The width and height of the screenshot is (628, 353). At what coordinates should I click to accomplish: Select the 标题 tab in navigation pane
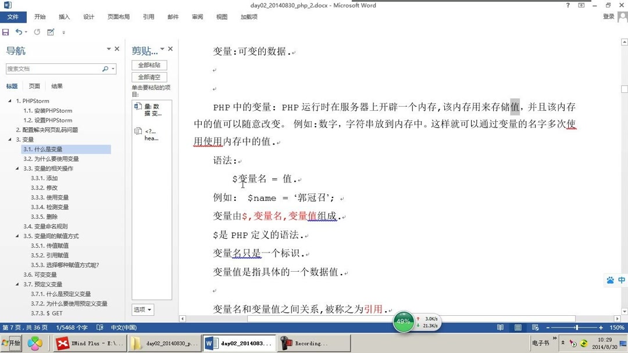click(x=13, y=85)
